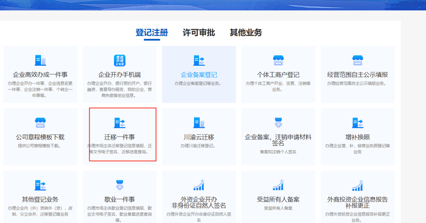Viewport: 426px width, 223px height.
Task: Click the 个体工商户登记 shop icon
Action: [x=278, y=61]
